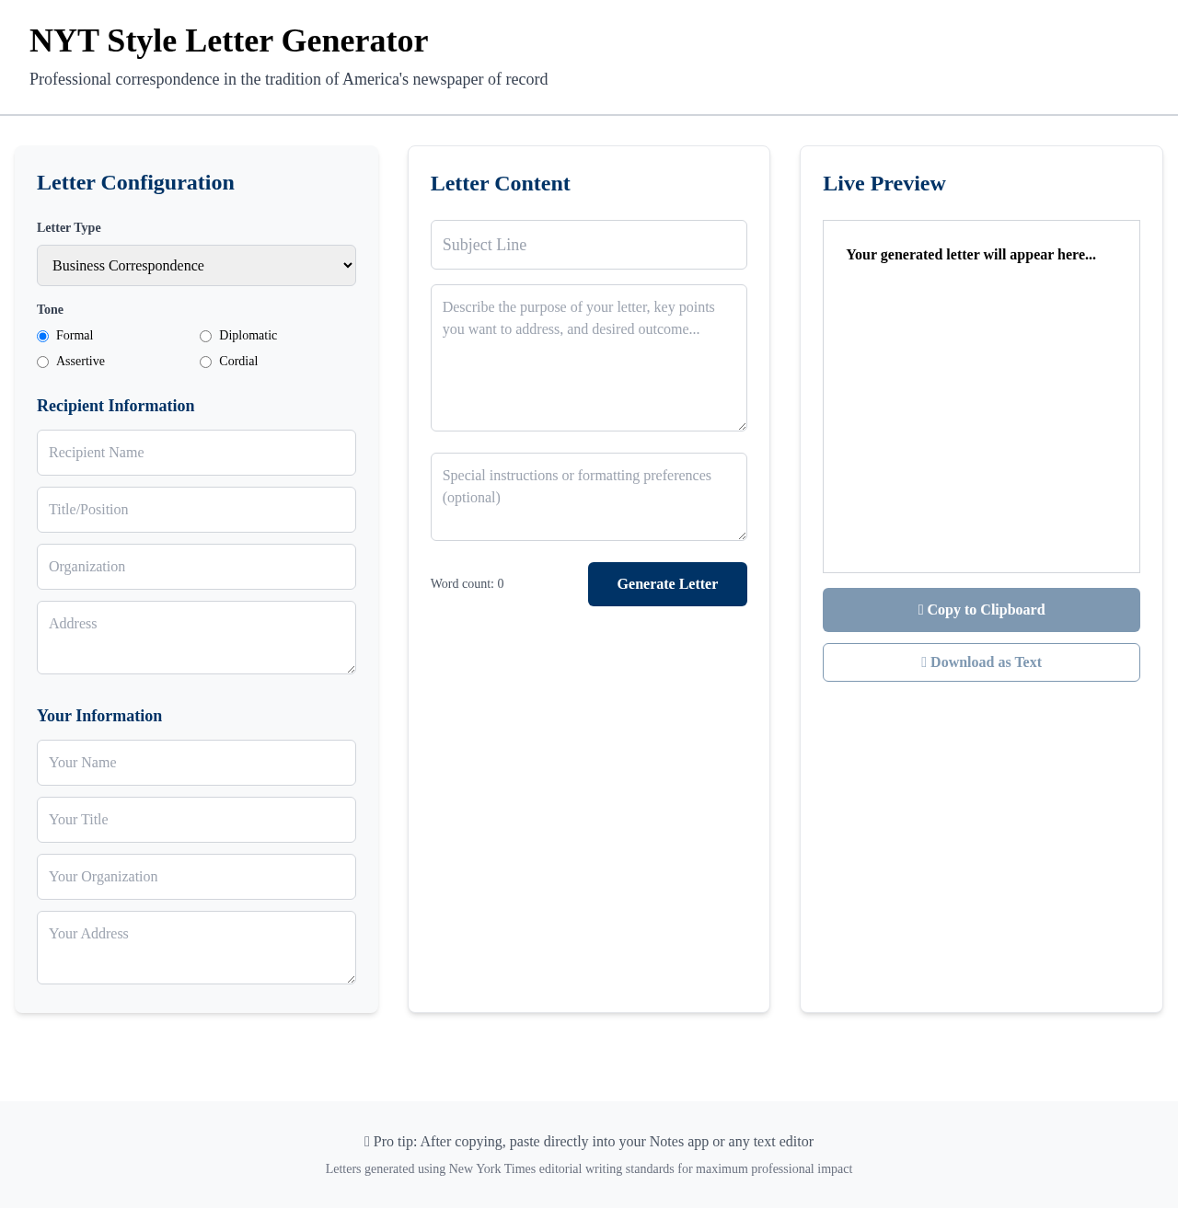
Task: Select Business Correspondence from Letter Type
Action: (x=196, y=265)
